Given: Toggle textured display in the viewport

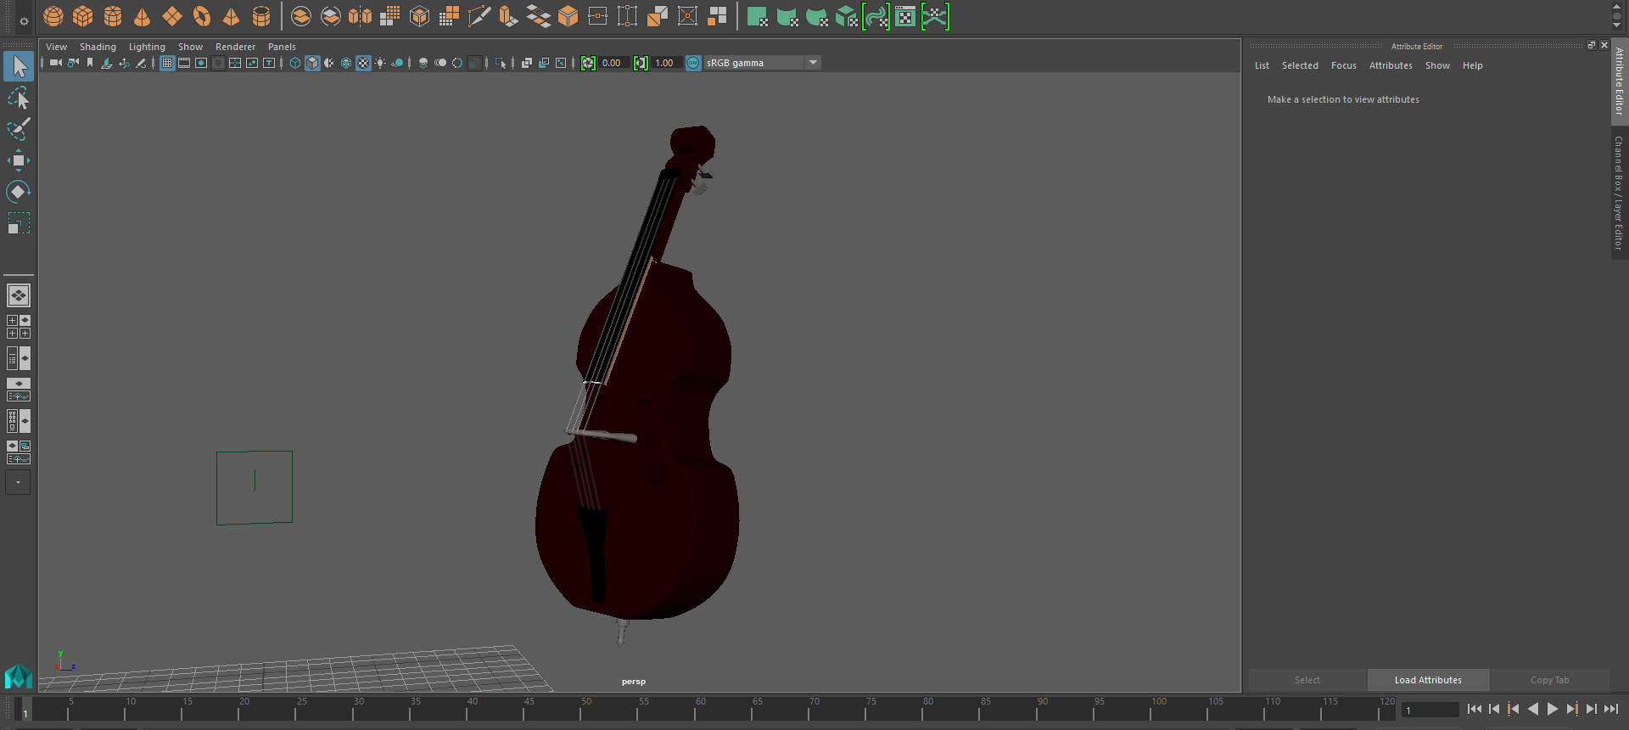Looking at the screenshot, I should pos(363,63).
